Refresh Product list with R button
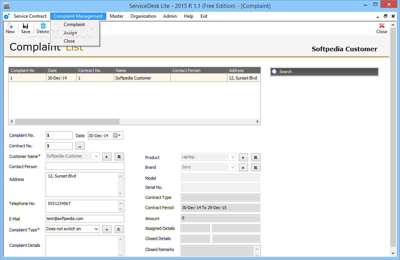The width and height of the screenshot is (400, 260). coord(256,158)
